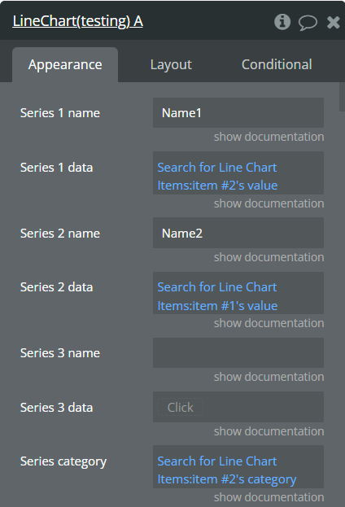Show documentation for Series 3 name

pos(269,377)
